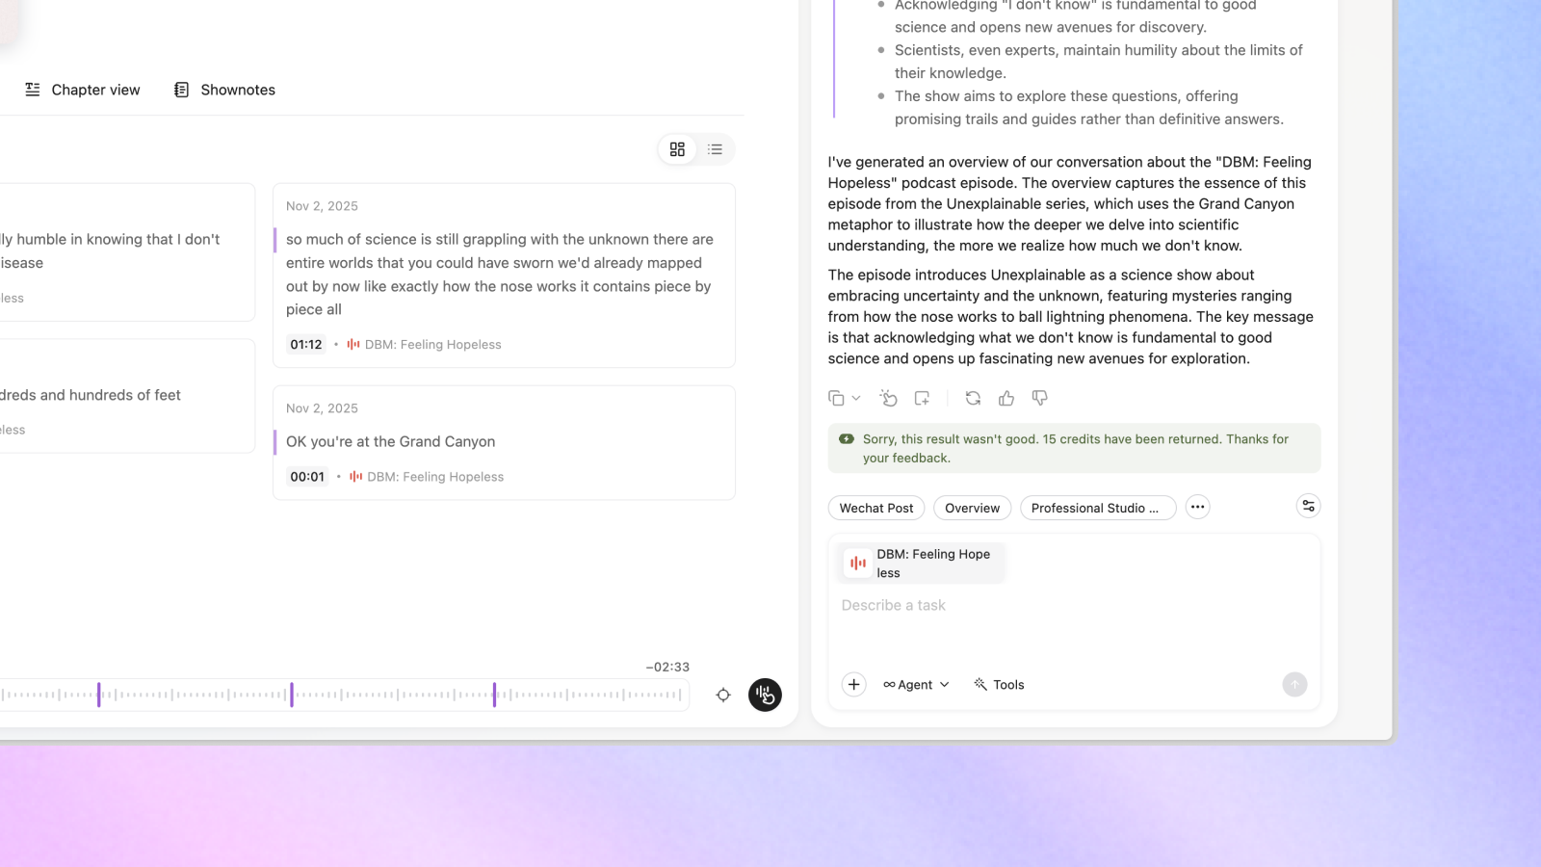1541x867 pixels.
Task: Open the Agent mode dropdown
Action: pos(916,684)
